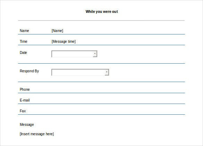Click the Name field label
The height and width of the screenshot is (146, 203).
24,31
